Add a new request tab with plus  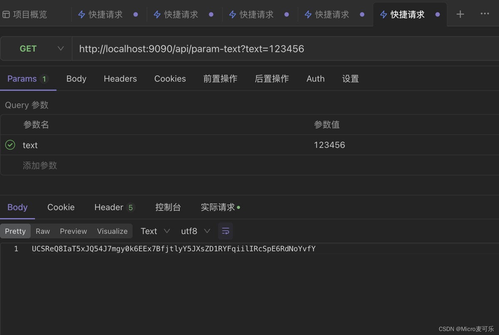coord(460,14)
